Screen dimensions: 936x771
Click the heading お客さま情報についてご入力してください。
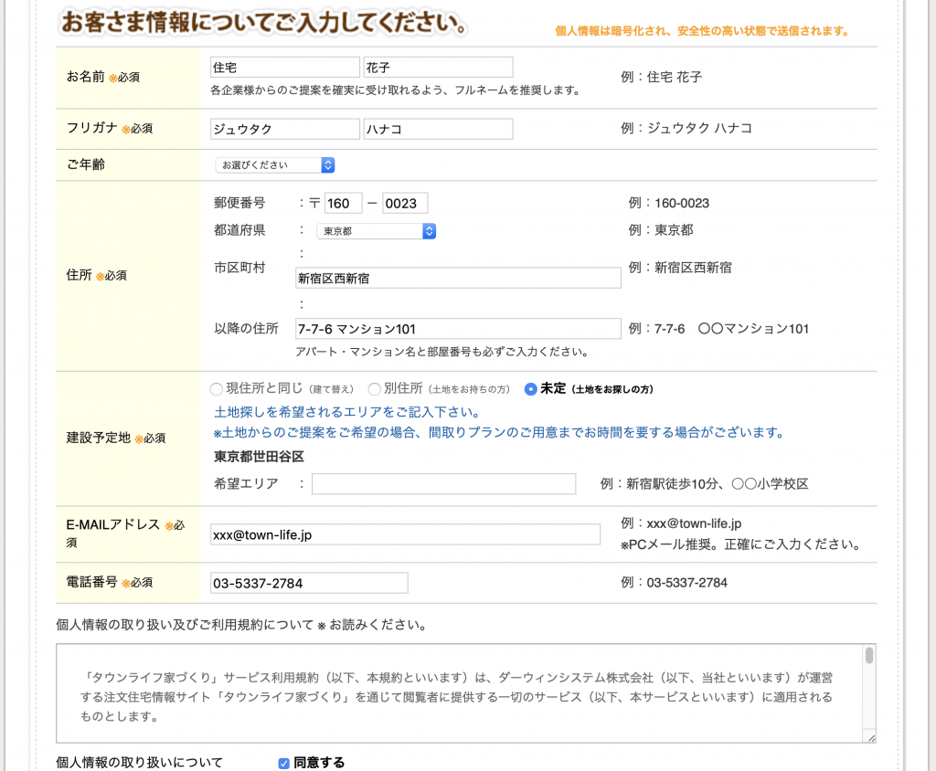tap(264, 23)
